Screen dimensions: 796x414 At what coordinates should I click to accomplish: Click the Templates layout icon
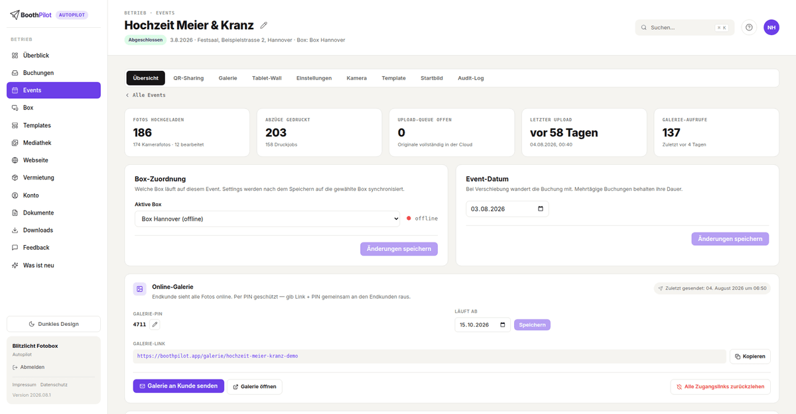[x=15, y=125]
